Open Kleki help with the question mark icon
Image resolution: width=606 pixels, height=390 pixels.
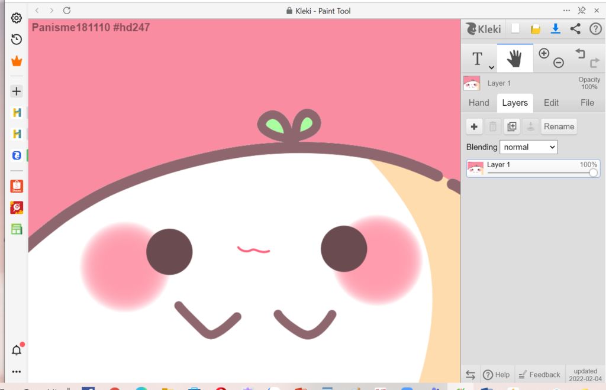click(x=595, y=28)
